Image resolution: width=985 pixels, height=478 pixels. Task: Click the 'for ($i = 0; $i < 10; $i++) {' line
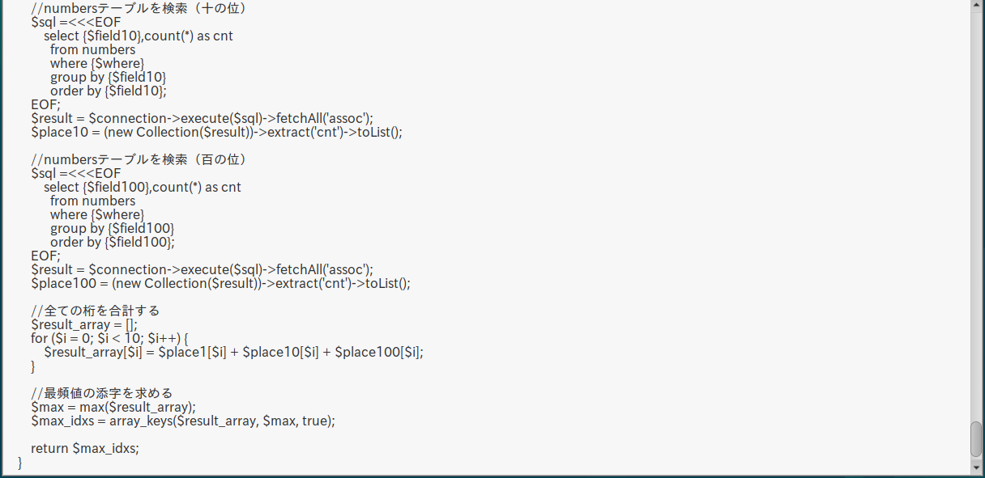(109, 338)
